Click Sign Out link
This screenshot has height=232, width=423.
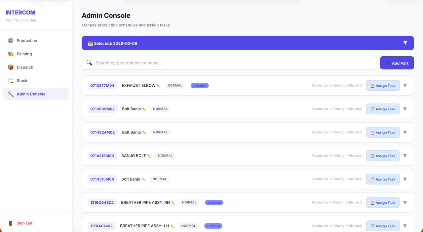click(x=24, y=223)
